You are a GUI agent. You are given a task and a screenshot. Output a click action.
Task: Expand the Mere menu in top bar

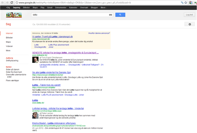(x=104, y=8)
